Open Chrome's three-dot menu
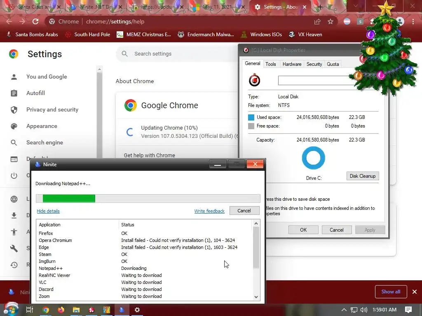This screenshot has height=316, width=422. tap(413, 21)
